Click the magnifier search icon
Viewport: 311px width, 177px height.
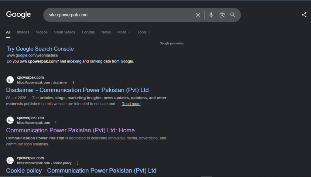(233, 15)
